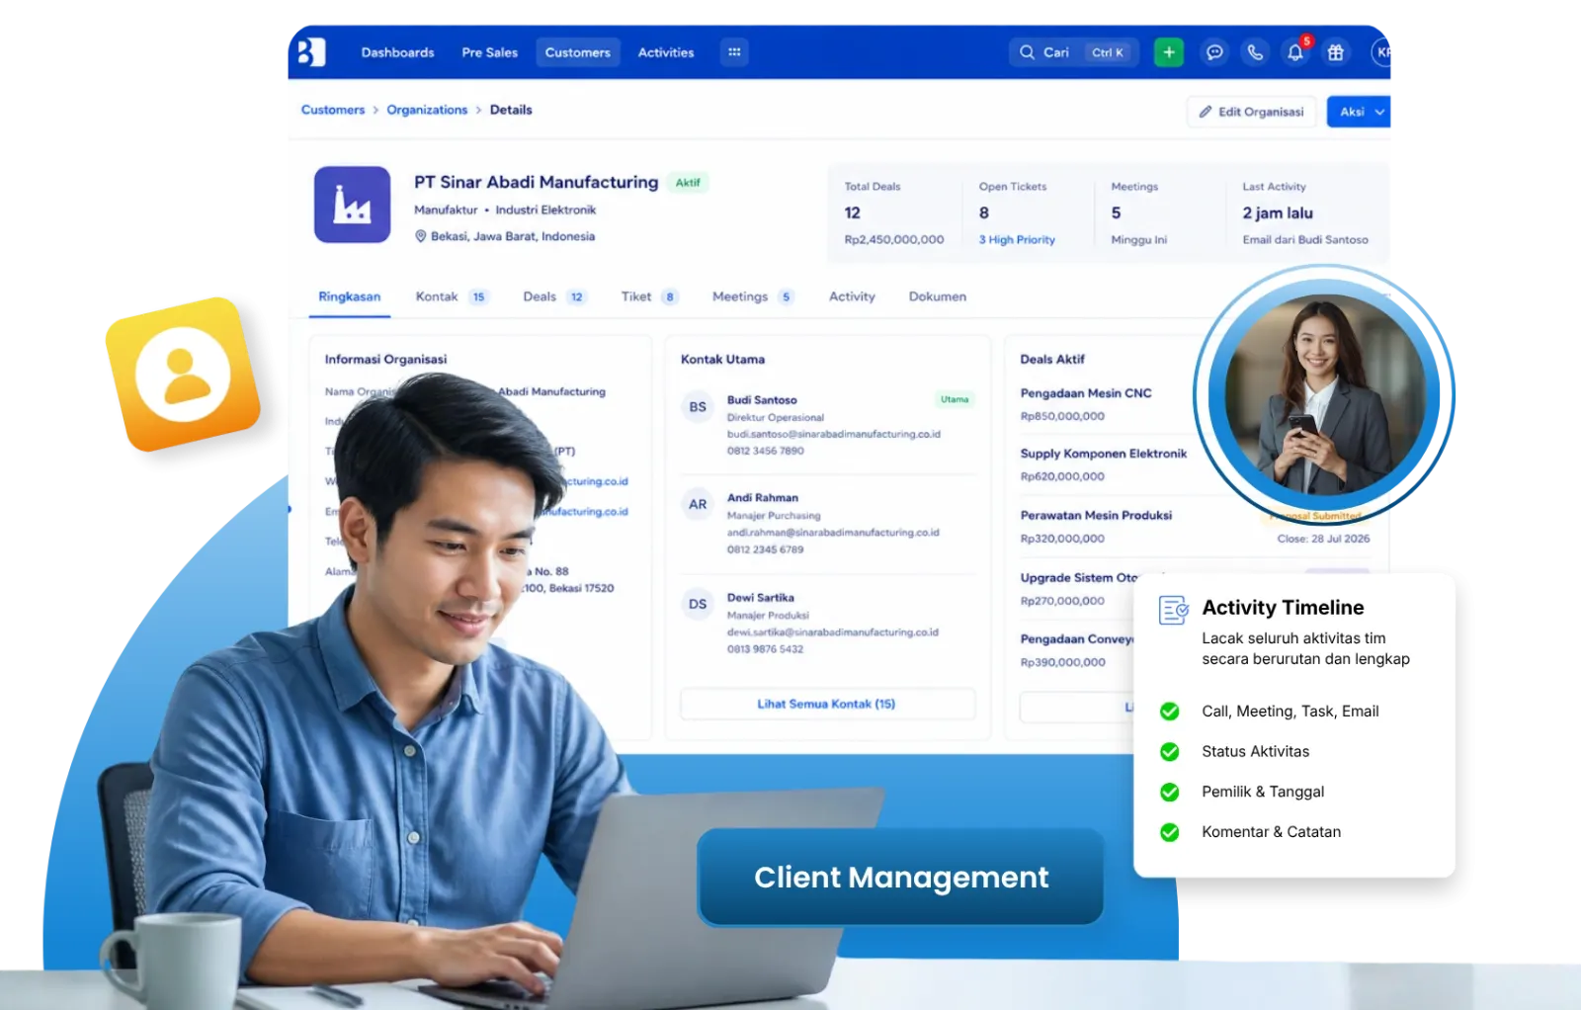Click the 'Minggu Ini' meetings label
Viewport: 1581px width, 1010px height.
1139,239
